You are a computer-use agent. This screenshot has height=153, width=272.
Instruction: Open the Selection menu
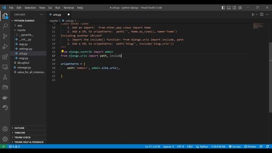30,8
